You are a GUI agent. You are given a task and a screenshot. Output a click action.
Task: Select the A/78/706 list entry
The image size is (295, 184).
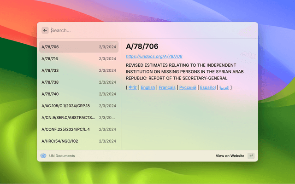(x=78, y=47)
